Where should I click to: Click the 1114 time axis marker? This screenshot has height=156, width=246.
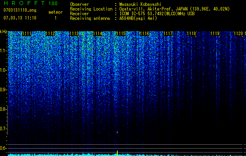tap(97, 34)
